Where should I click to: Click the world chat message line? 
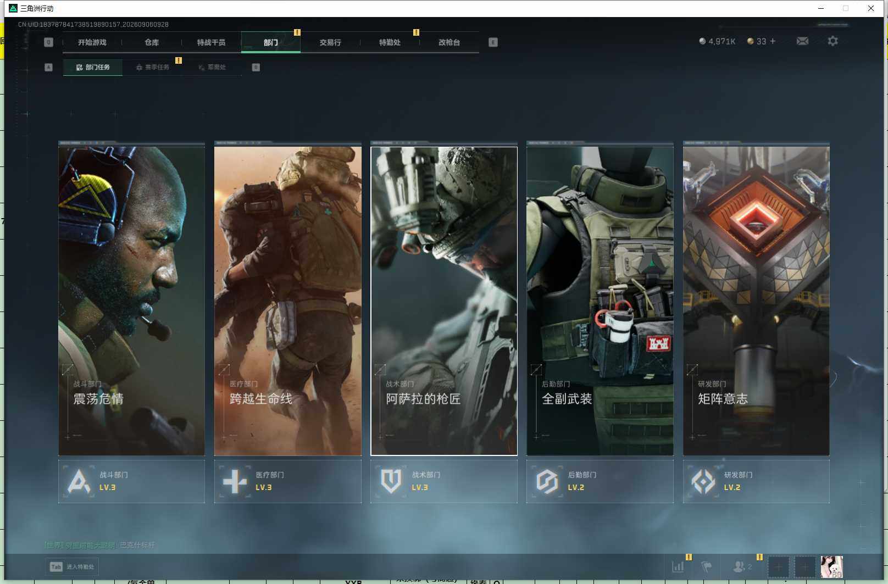(99, 545)
